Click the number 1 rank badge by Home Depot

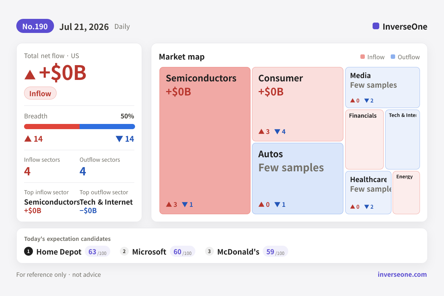[28, 252]
